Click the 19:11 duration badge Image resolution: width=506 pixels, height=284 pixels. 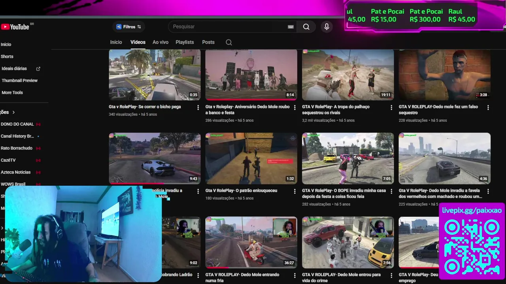(x=385, y=95)
